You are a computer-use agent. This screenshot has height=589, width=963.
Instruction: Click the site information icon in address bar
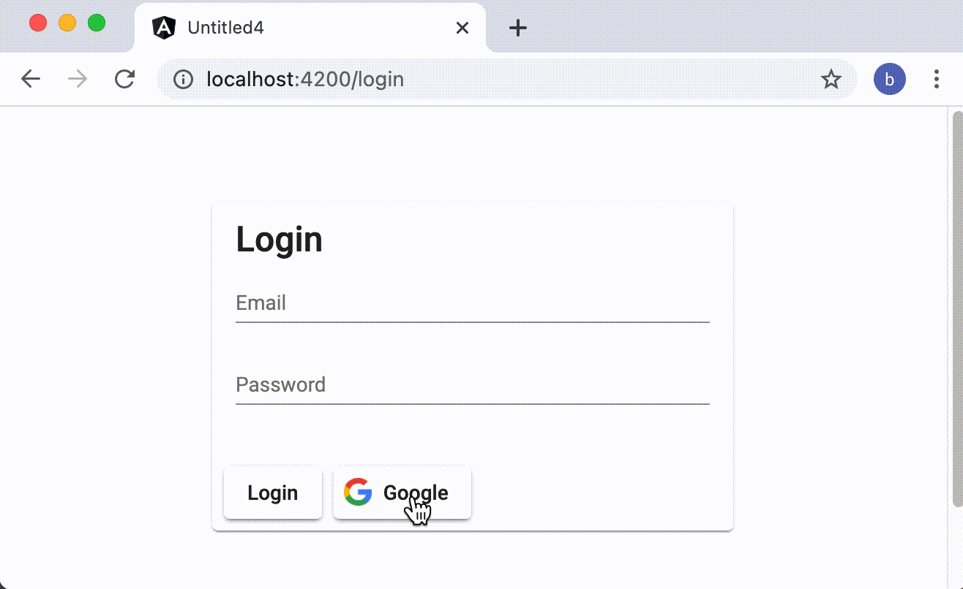(182, 79)
